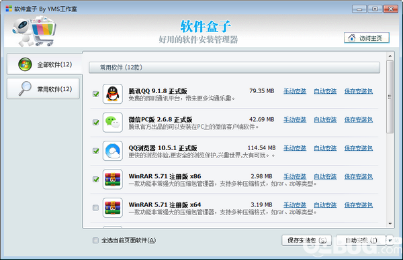Select the WinRAR 5.71 注册版 x86 title
Image resolution: width=403 pixels, height=260 pixels.
coord(165,176)
